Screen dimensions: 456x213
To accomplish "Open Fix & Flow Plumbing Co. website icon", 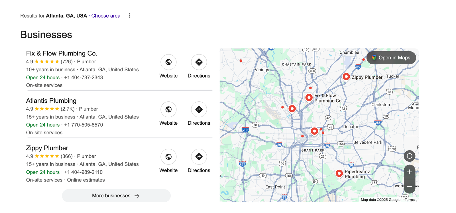I will tap(168, 62).
